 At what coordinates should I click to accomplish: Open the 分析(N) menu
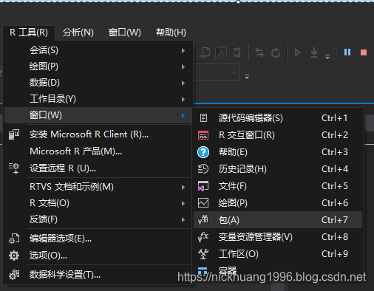point(78,32)
